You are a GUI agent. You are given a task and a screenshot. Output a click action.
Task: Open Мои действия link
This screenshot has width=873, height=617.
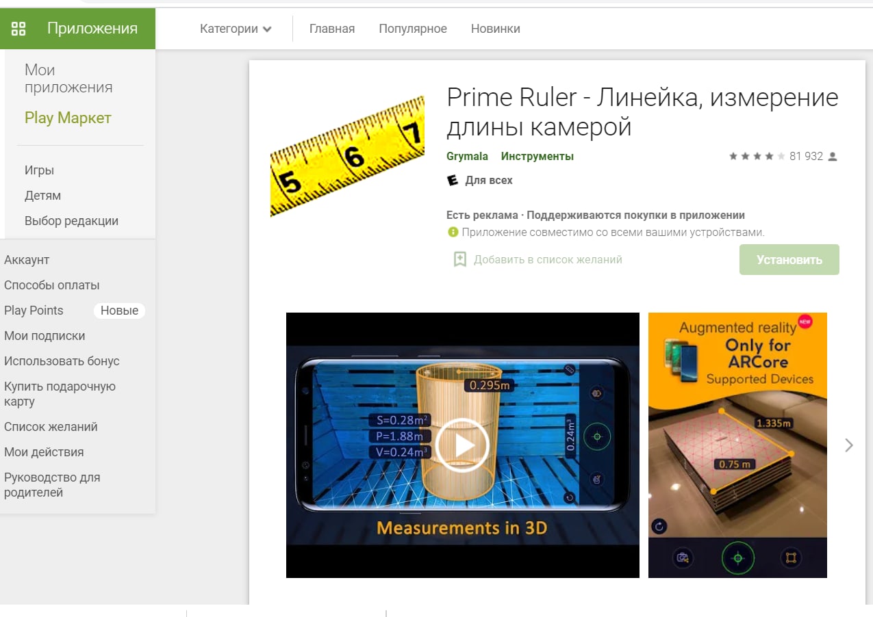coord(44,452)
